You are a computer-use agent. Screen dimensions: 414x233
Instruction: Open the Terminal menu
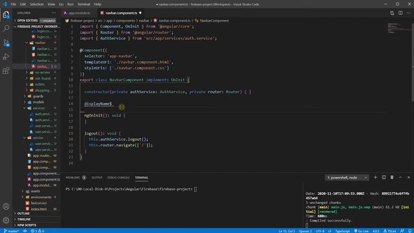coord(83,5)
